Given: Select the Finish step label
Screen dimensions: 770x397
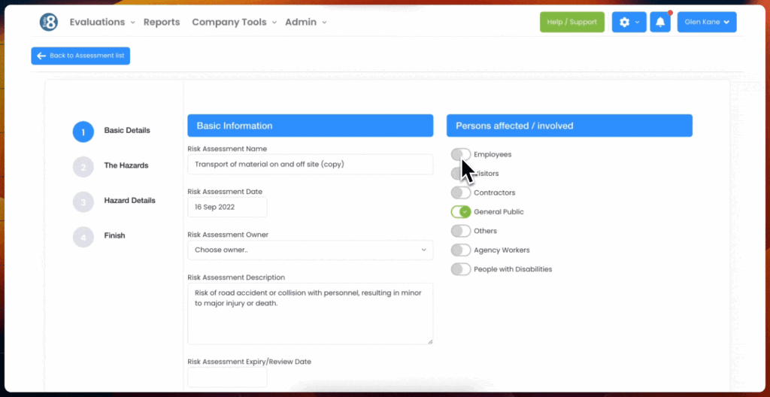Looking at the screenshot, I should pyautogui.click(x=114, y=235).
